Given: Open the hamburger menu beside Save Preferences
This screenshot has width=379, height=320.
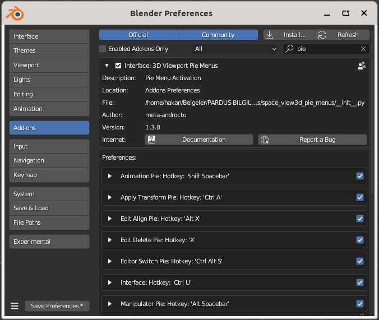Looking at the screenshot, I should (15, 306).
